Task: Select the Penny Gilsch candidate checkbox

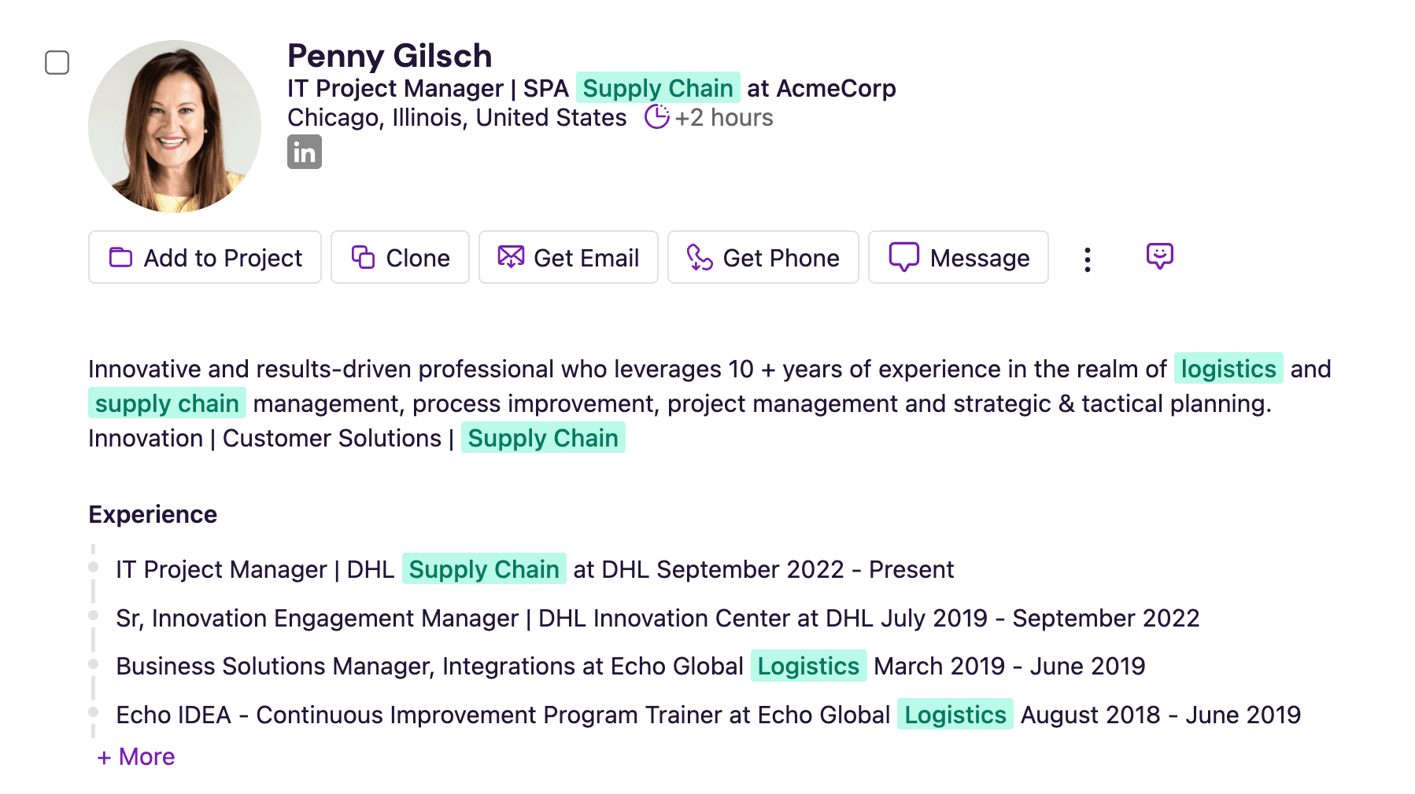Action: tap(57, 63)
